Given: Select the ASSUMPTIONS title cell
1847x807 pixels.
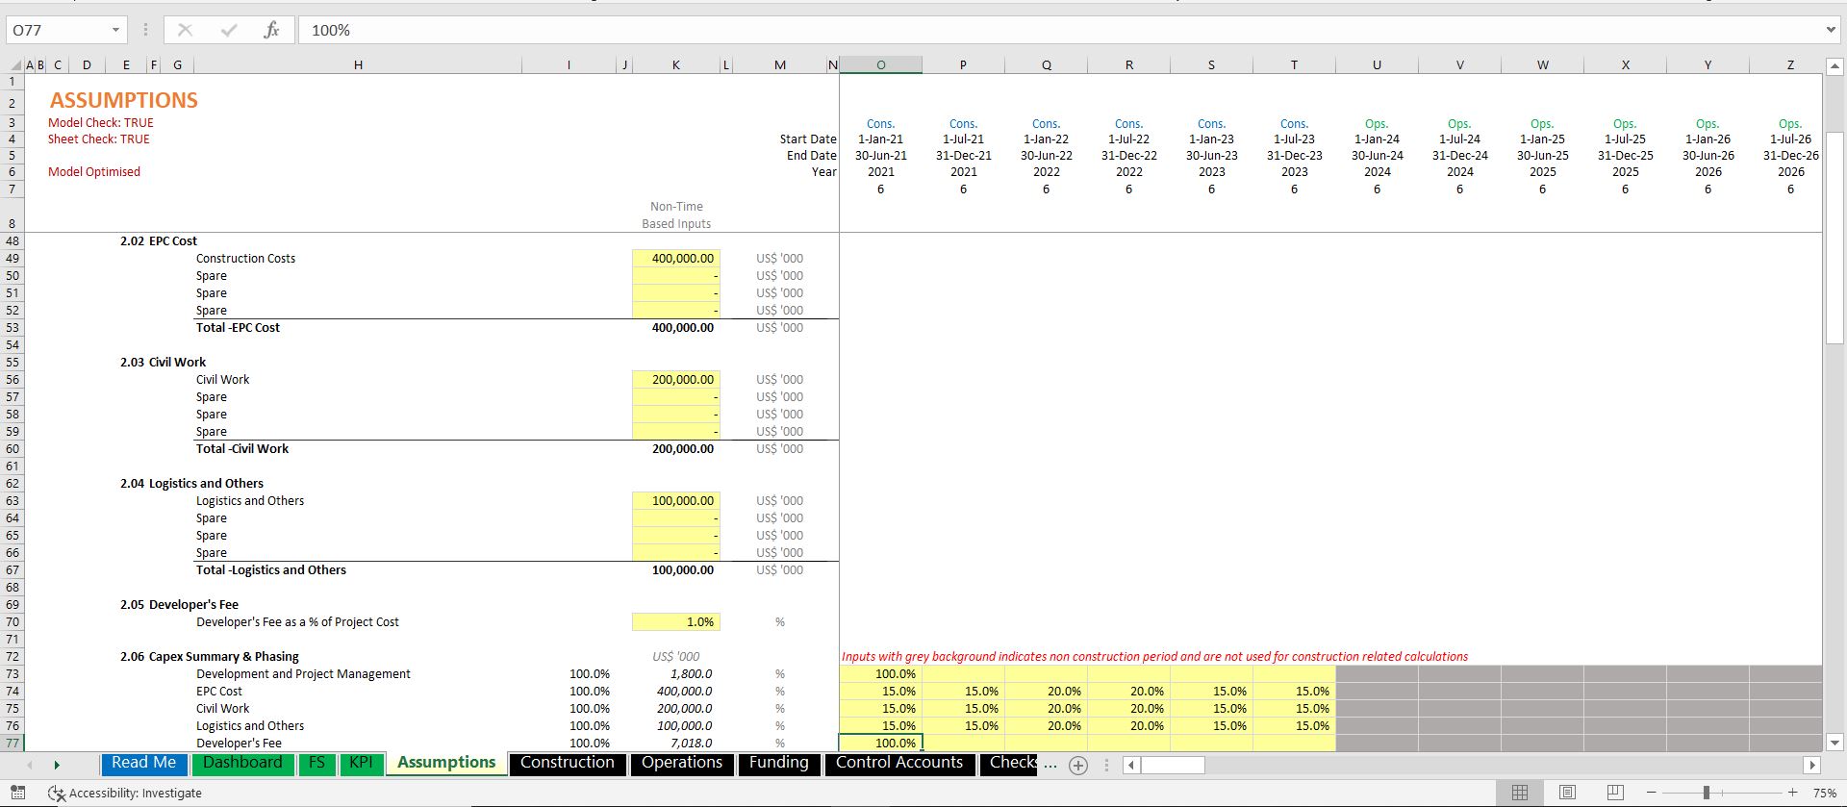Looking at the screenshot, I should coord(124,100).
